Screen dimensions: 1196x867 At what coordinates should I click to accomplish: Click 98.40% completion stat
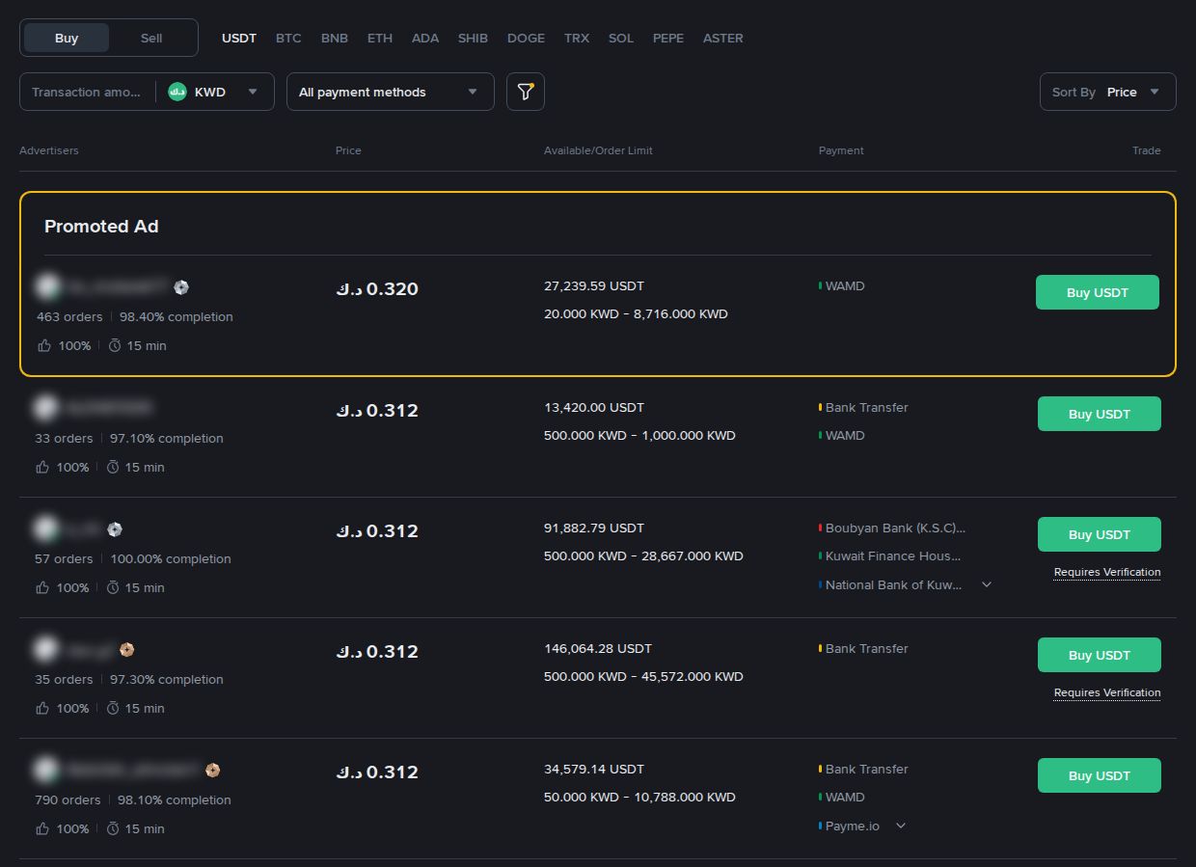pos(177,316)
